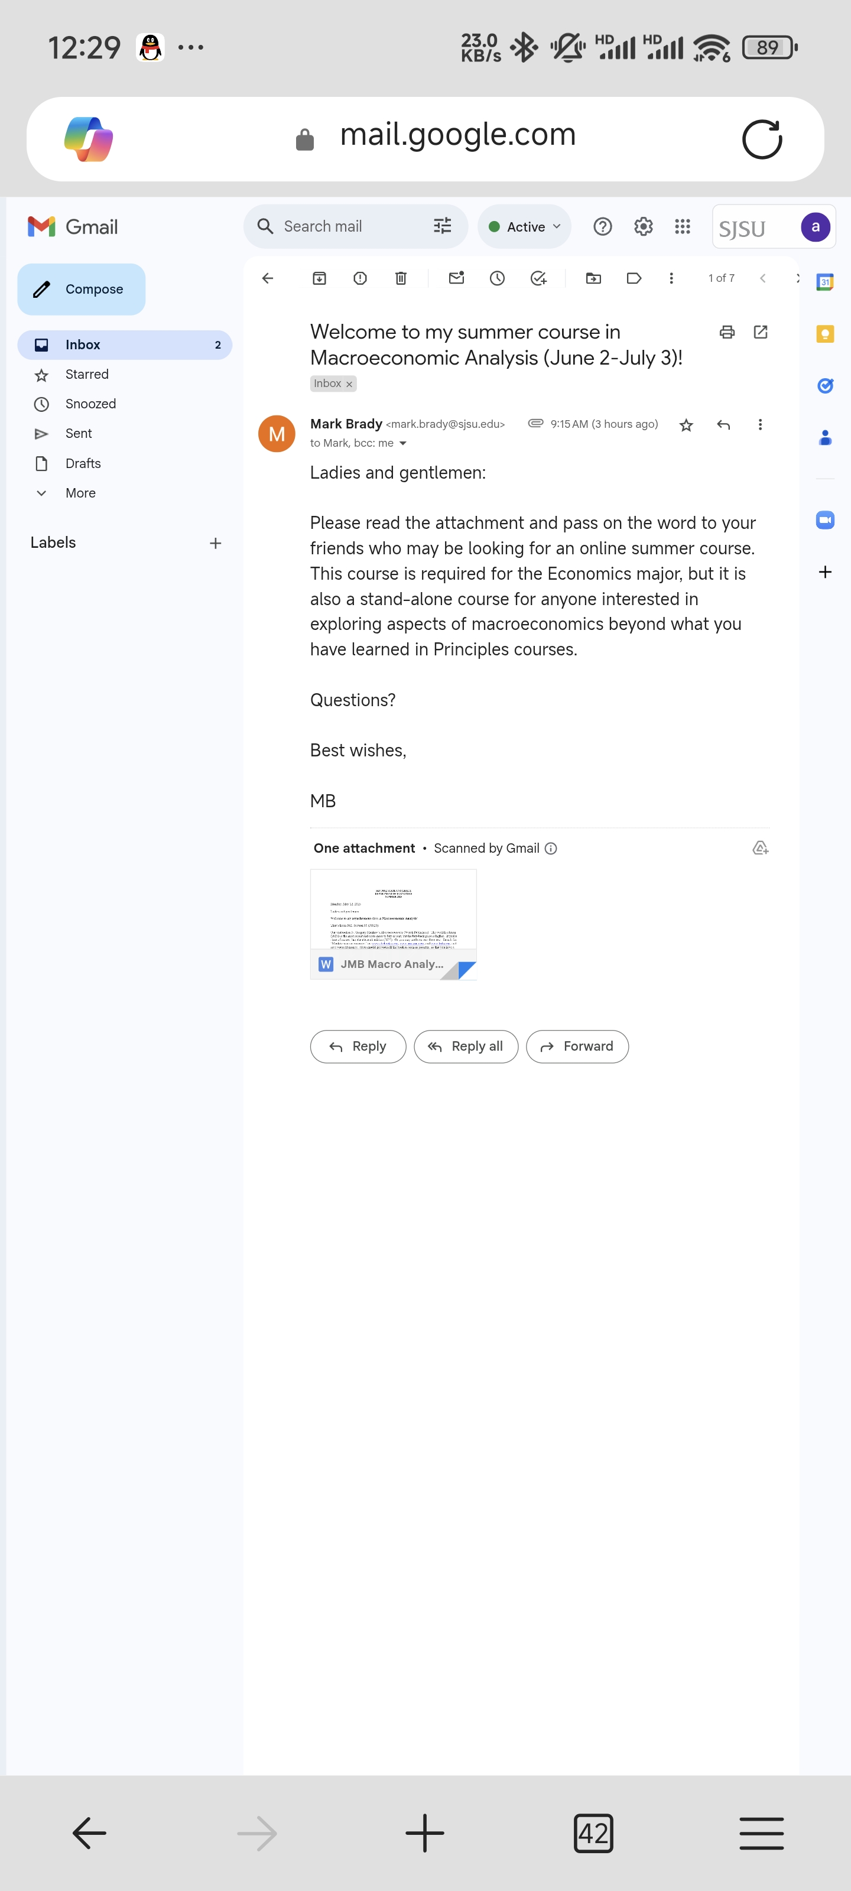851x1891 pixels.
Task: Remove the Inbox label from email
Action: [x=349, y=384]
